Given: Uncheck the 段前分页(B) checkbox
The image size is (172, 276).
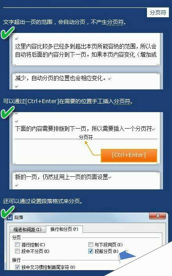Looking at the screenshot, I should pyautogui.click(x=91, y=251).
